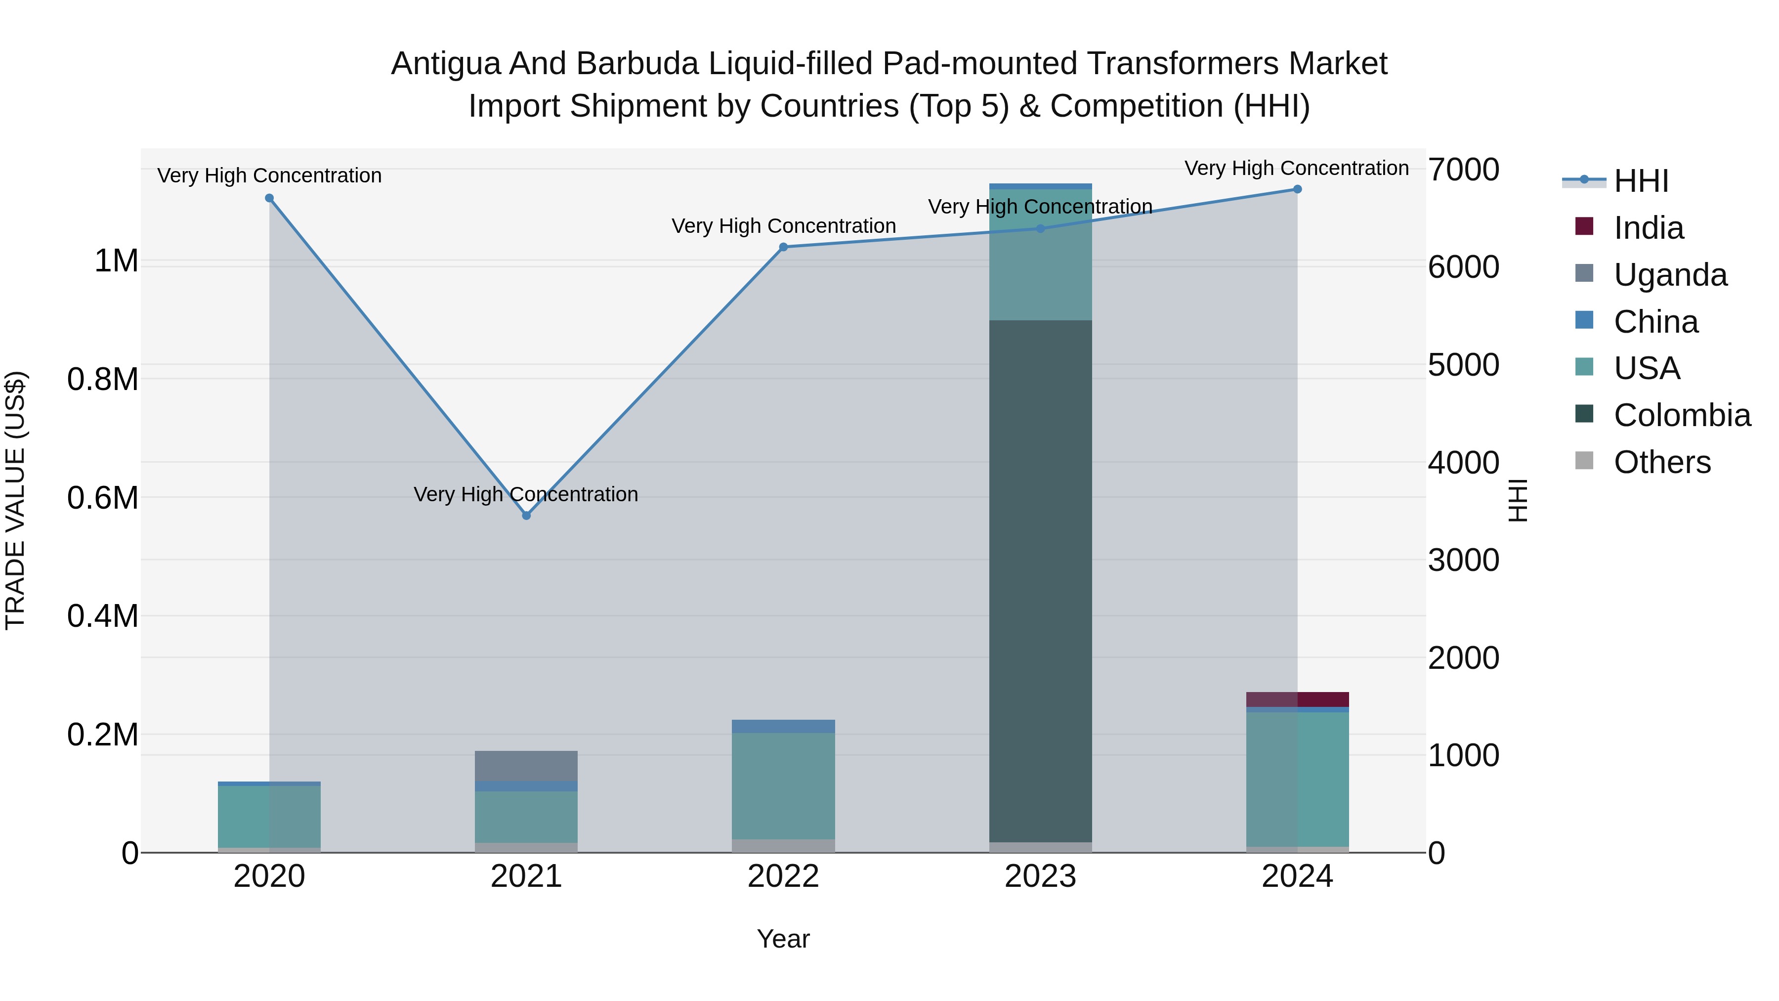
Task: Click the 2023 x-axis label
Action: coord(1041,876)
